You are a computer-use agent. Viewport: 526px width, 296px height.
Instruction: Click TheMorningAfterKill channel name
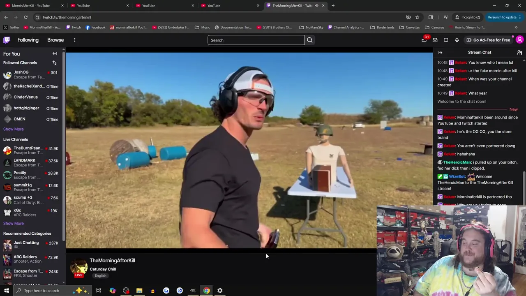[112, 260]
